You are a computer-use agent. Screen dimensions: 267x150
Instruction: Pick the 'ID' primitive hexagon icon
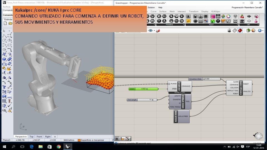coord(182,21)
